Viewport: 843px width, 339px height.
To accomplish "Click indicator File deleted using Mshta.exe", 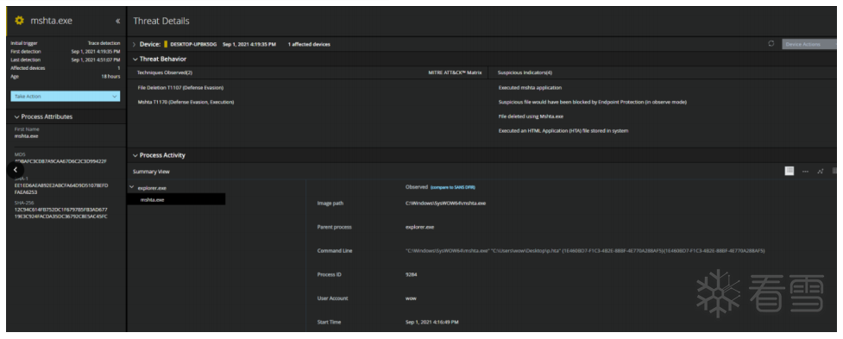I will click(531, 116).
